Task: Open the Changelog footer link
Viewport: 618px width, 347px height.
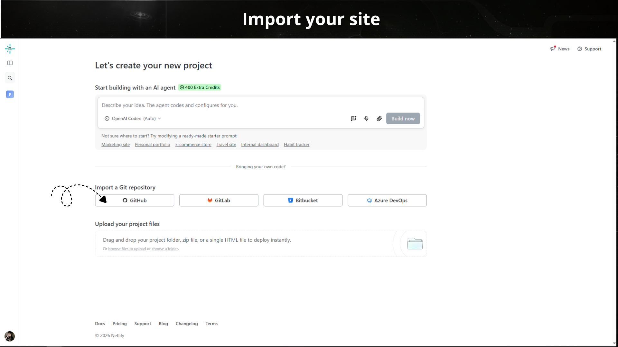Action: [x=187, y=324]
